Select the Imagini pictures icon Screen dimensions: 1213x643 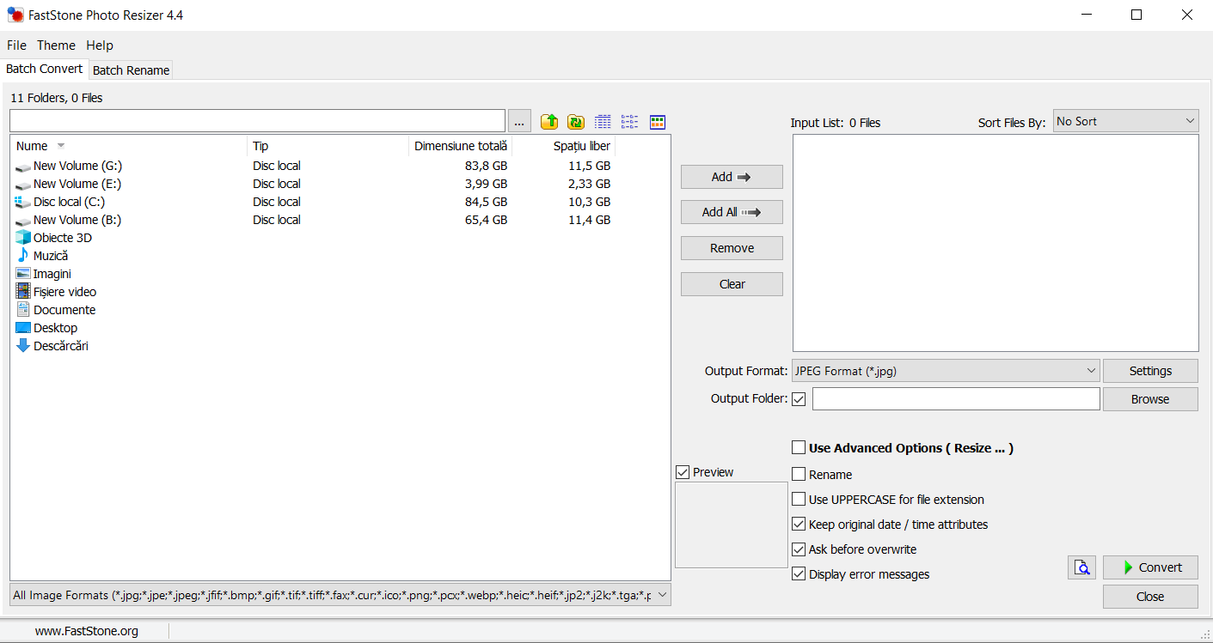23,274
